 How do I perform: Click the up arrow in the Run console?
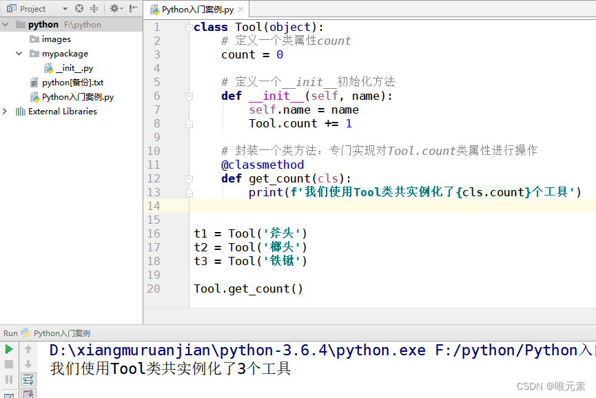point(28,350)
